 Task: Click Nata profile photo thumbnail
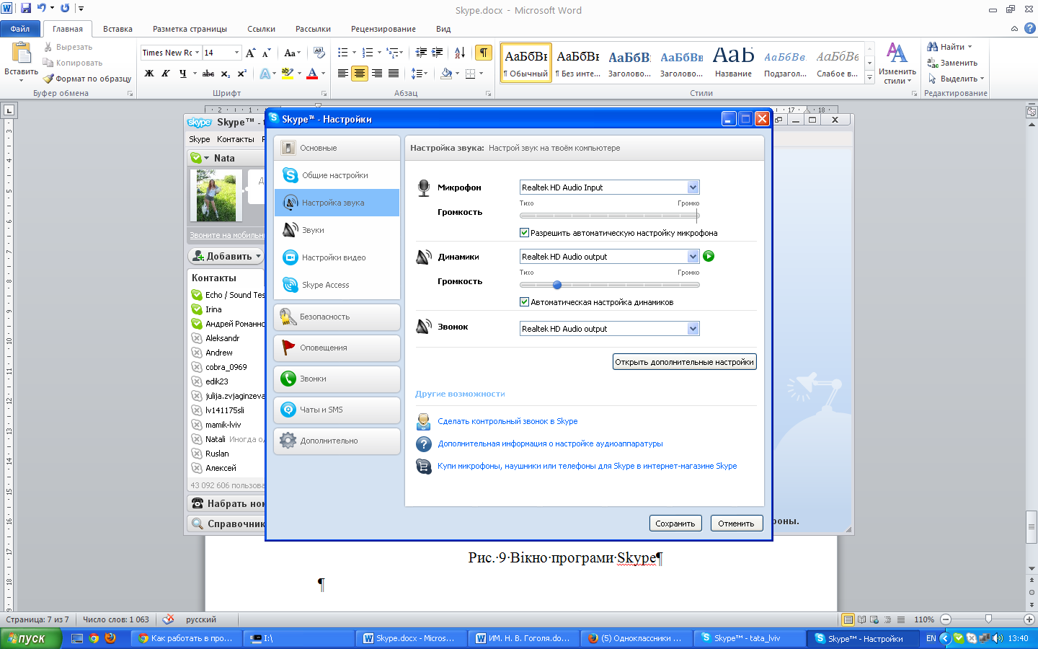pyautogui.click(x=216, y=195)
